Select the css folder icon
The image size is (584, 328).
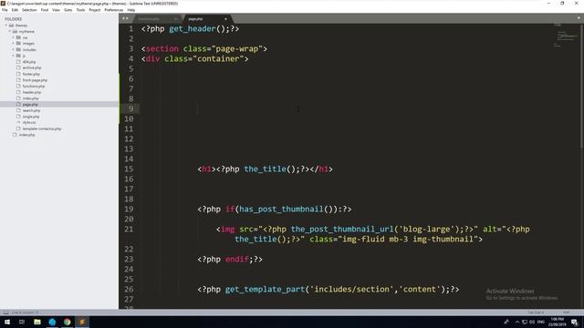click(18, 37)
